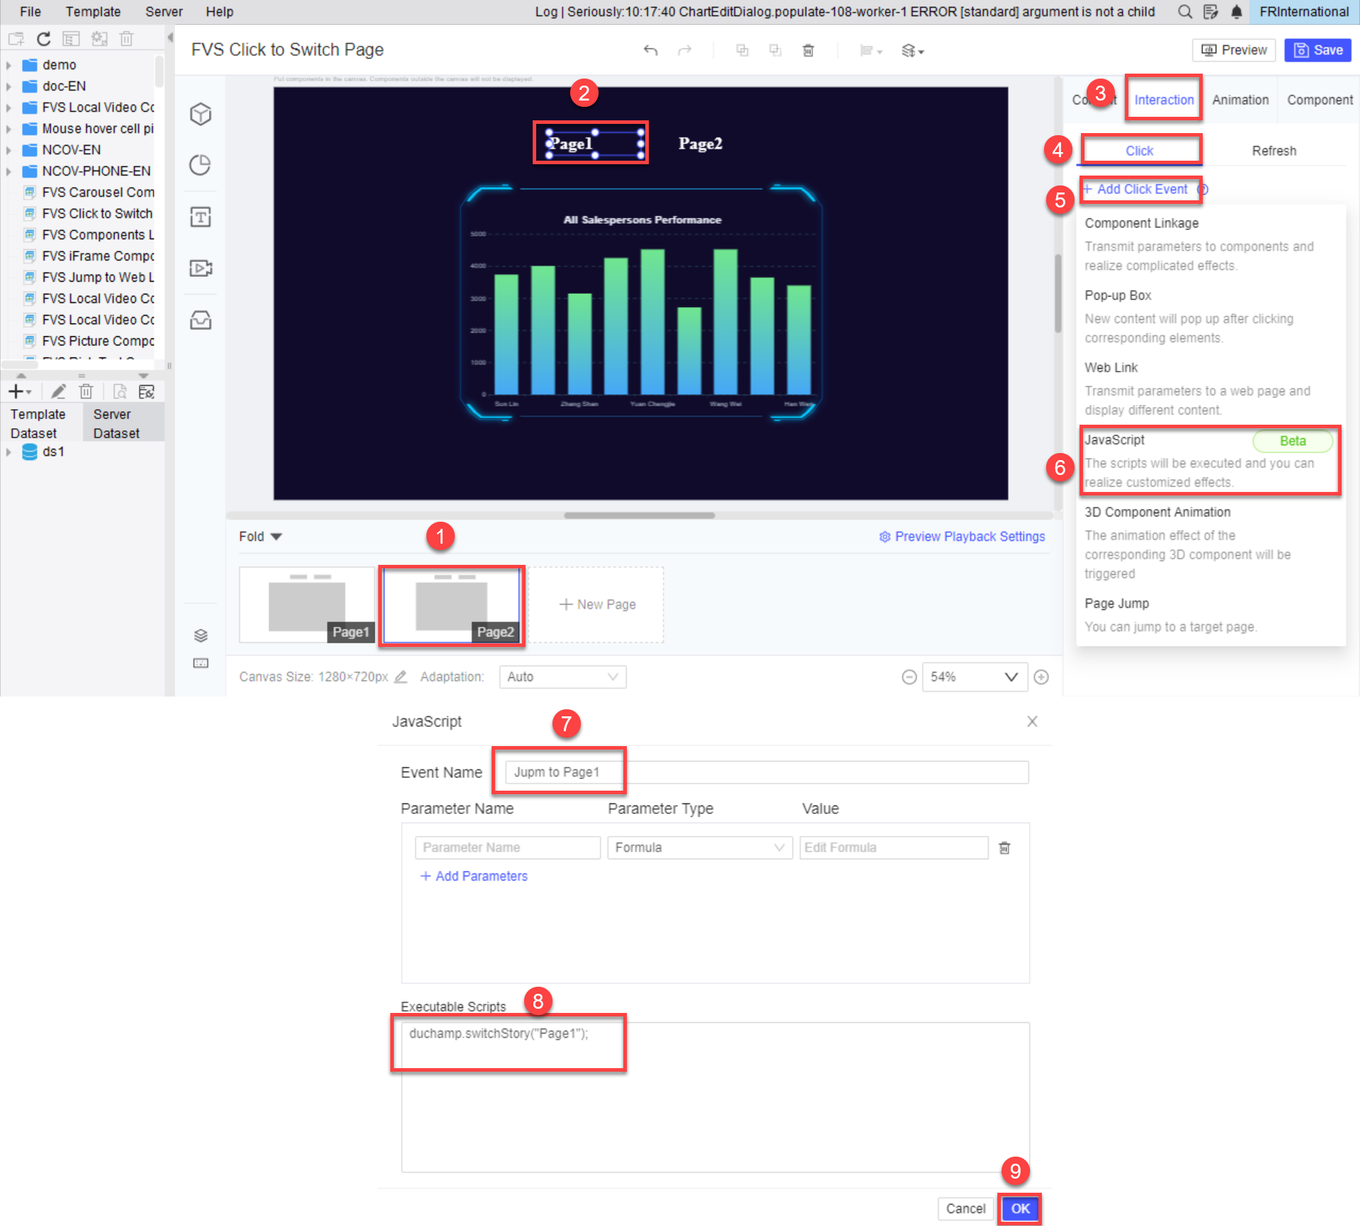
Task: Undo the last action
Action: [x=651, y=50]
